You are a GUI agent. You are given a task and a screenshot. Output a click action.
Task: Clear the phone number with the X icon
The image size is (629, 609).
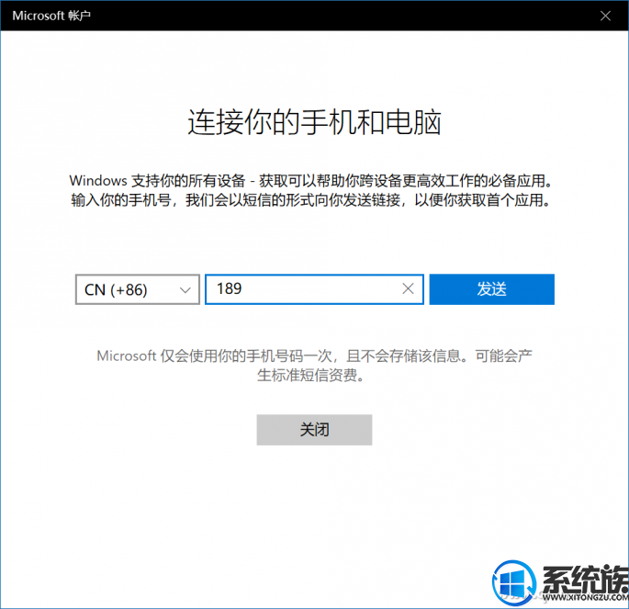tap(408, 288)
